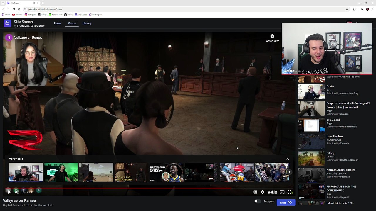Mute the video player volume
The height and width of the screenshot is (211, 376).
[x=17, y=192]
